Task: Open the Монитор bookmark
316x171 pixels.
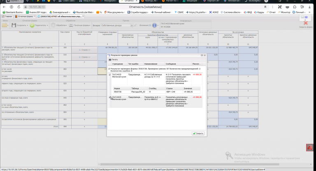Action: [284, 12]
